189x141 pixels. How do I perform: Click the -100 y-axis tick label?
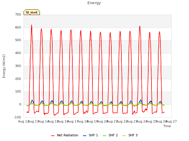point(17,117)
